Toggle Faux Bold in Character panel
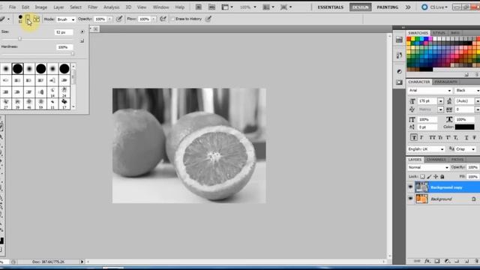 click(413, 138)
